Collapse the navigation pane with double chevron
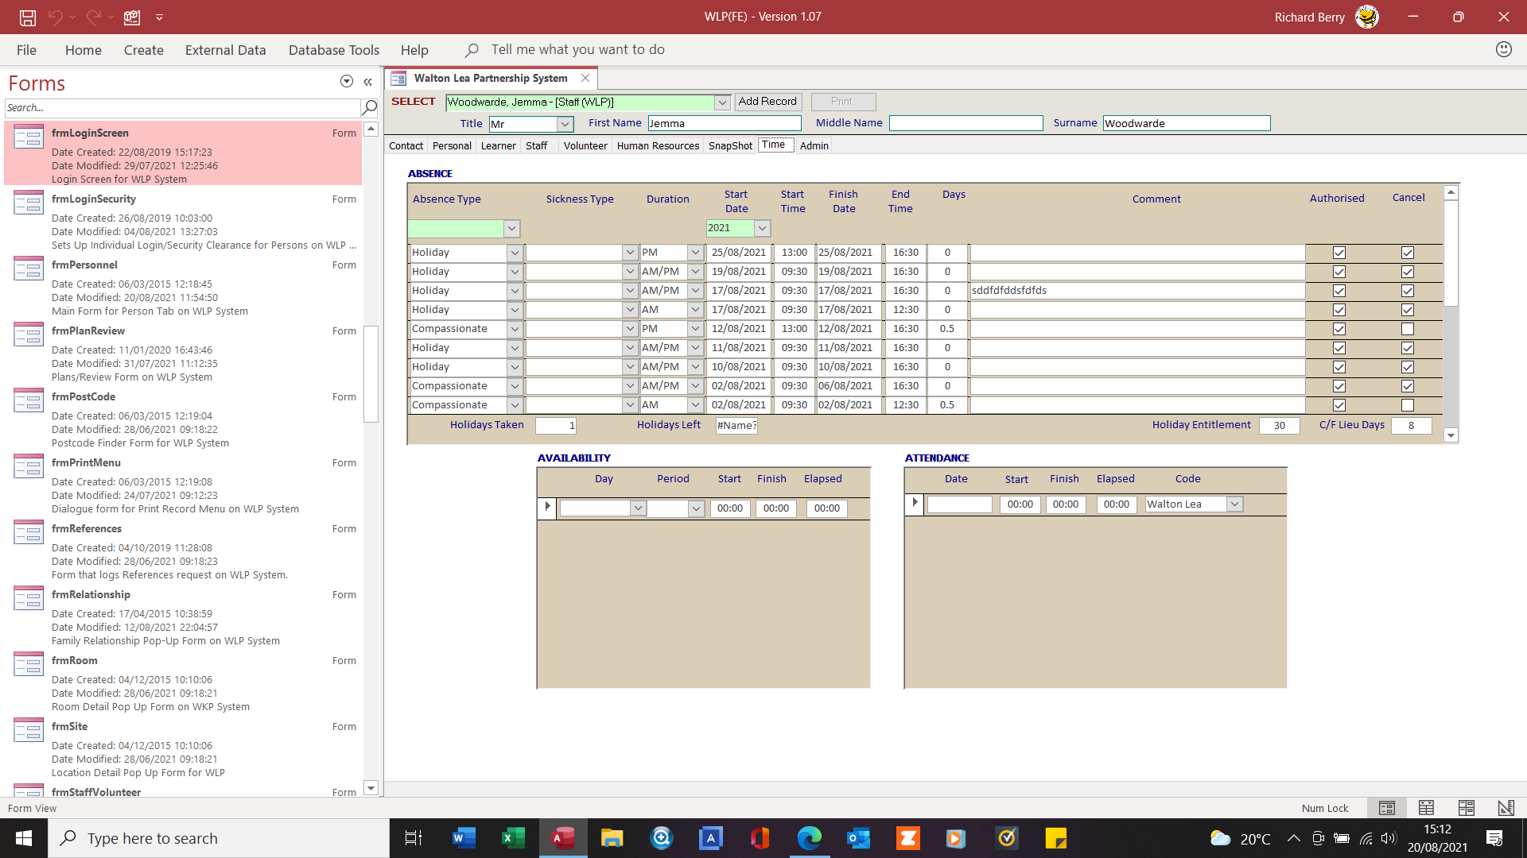 (x=367, y=82)
